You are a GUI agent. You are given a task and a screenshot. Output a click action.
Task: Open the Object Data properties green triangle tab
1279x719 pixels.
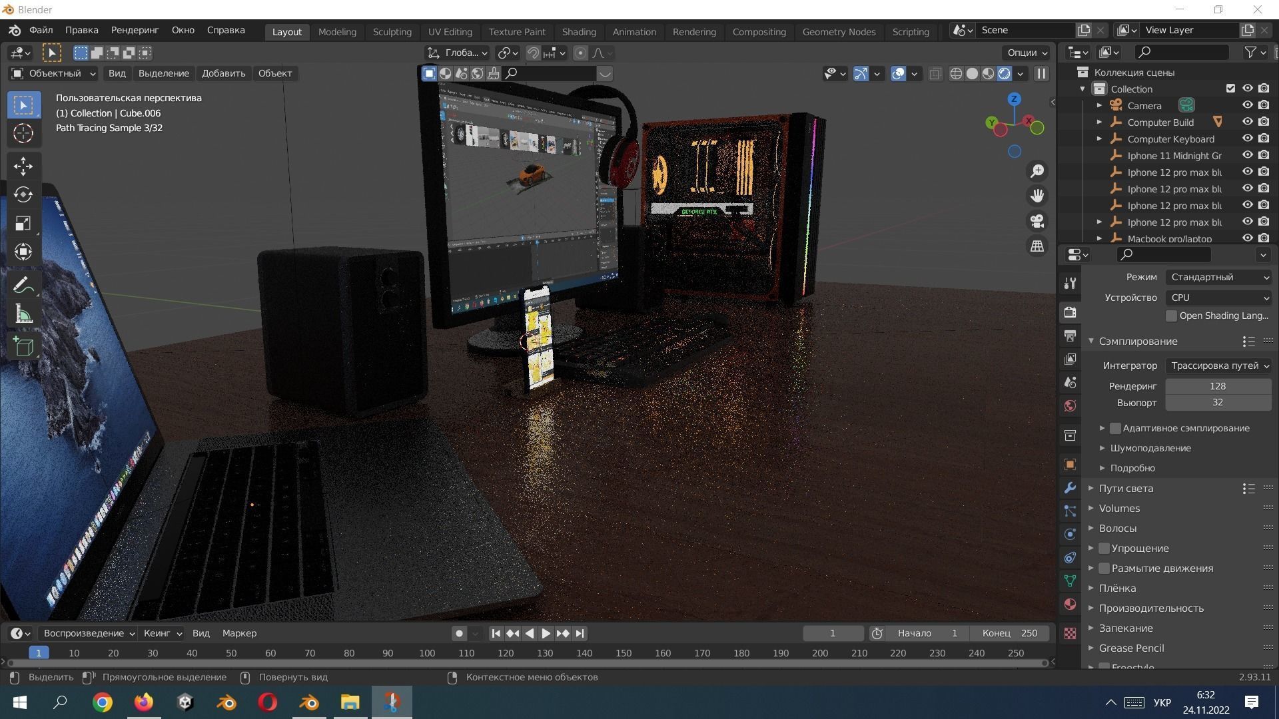click(x=1070, y=581)
